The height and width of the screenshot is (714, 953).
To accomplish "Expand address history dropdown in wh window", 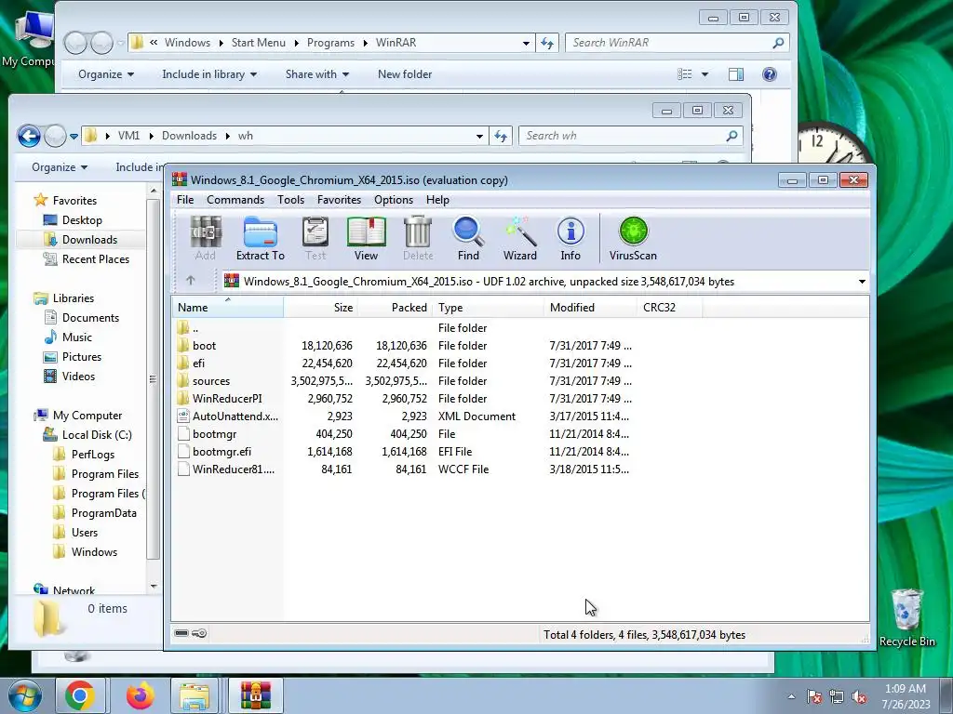I will tap(479, 136).
